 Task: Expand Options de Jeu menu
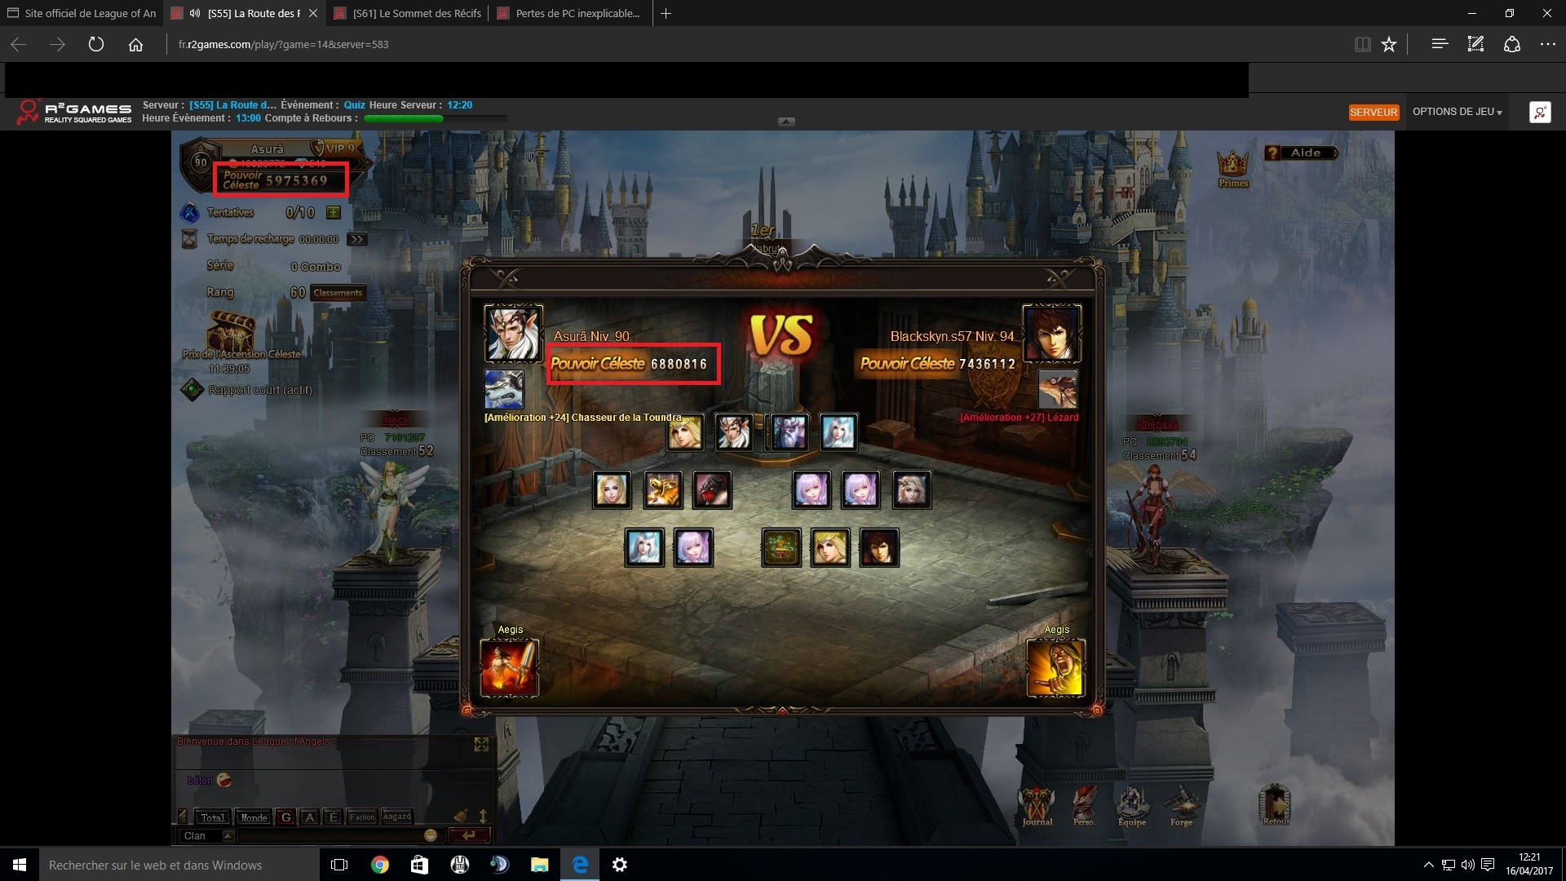pos(1457,112)
